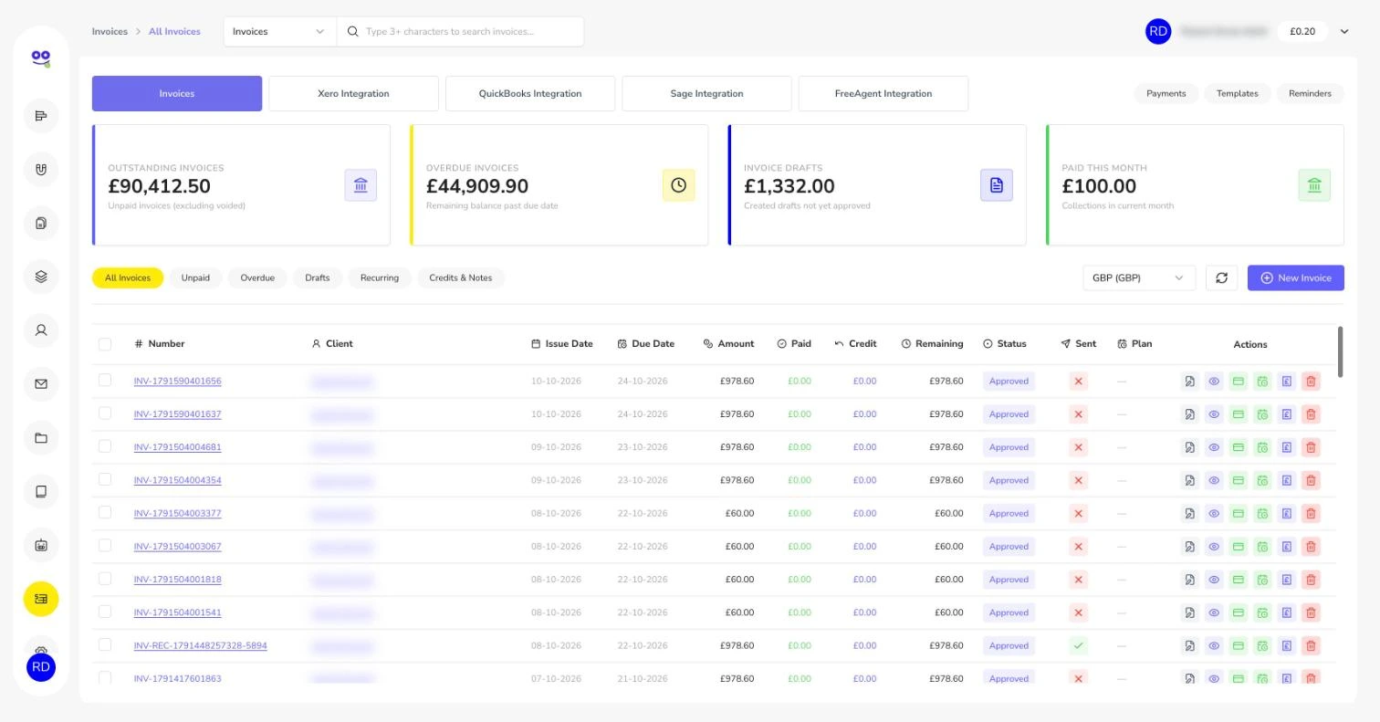Toggle the select-all checkbox in the table header
The image size is (1380, 722).
105,344
